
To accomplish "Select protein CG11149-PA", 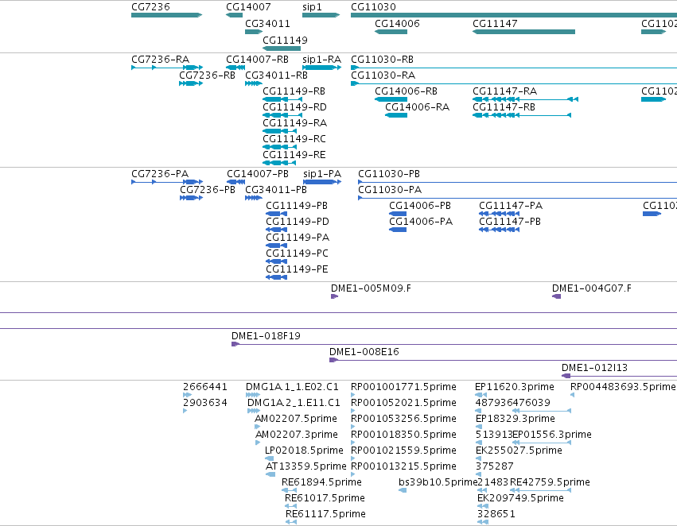I will (276, 246).
